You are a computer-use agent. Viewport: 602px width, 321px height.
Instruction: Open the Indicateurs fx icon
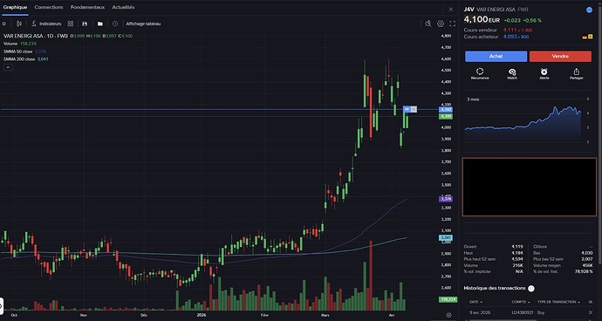(34, 24)
